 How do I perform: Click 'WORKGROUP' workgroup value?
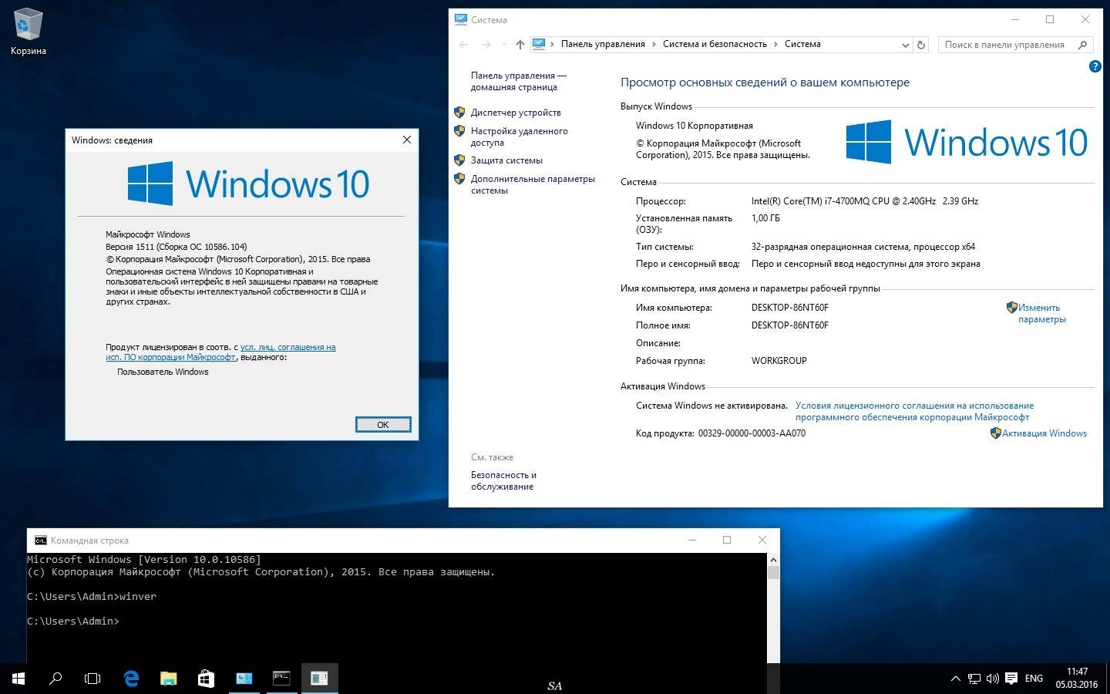[x=779, y=361]
